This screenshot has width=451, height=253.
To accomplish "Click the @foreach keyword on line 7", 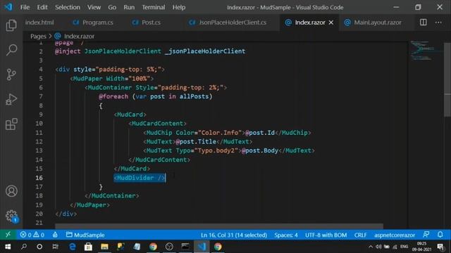I will [113, 96].
